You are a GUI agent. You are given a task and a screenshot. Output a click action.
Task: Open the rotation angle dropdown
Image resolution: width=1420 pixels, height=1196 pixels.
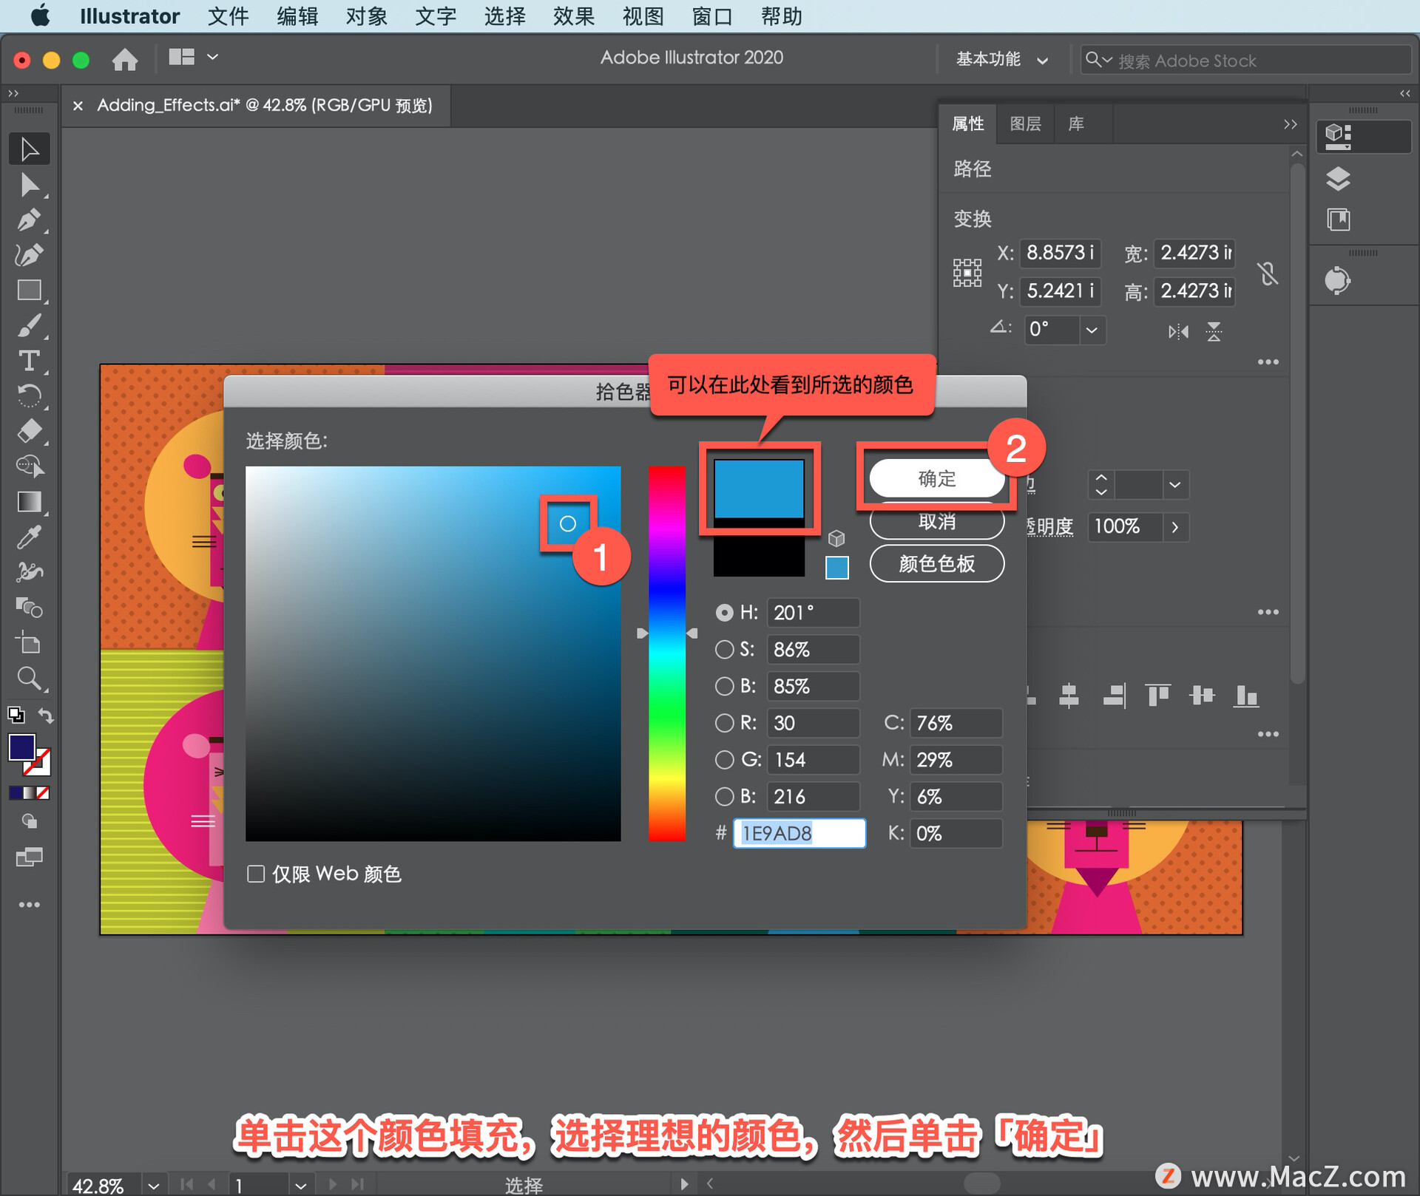(1091, 330)
